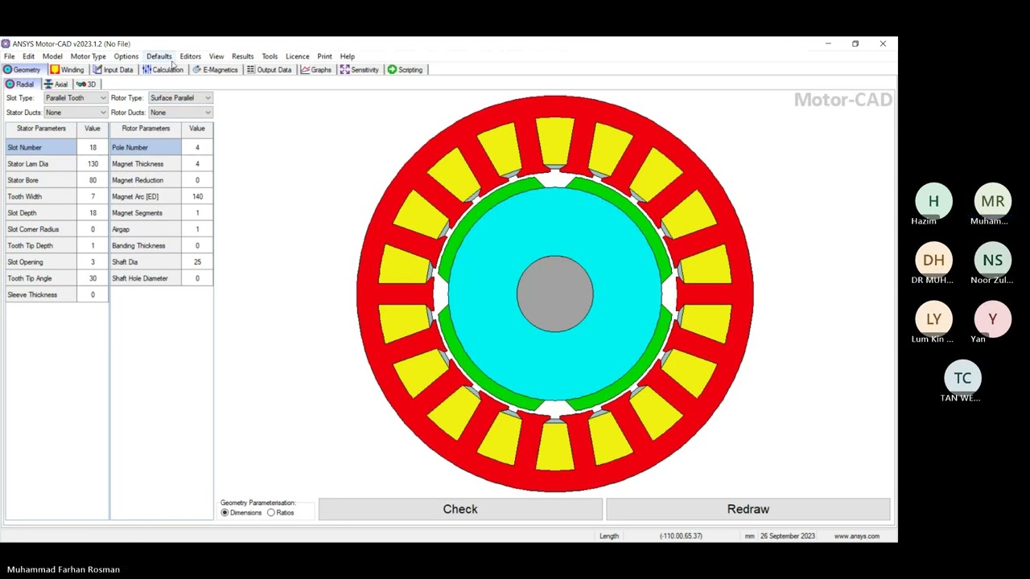Edit the Magnet Thickness value

[x=197, y=164]
